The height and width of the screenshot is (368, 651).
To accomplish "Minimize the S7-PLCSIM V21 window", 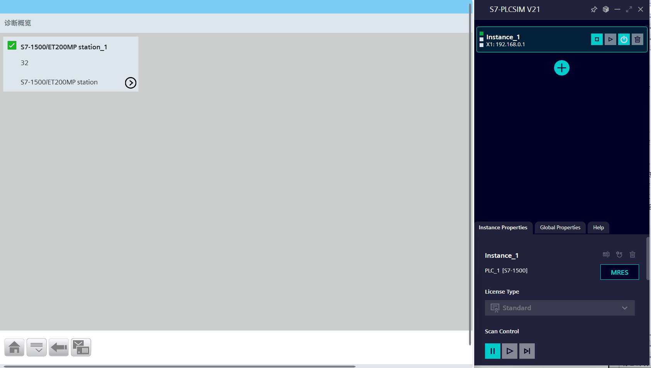I will point(617,9).
